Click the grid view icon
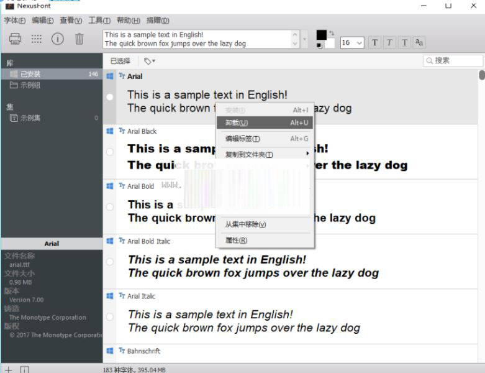The height and width of the screenshot is (373, 485). click(37, 39)
